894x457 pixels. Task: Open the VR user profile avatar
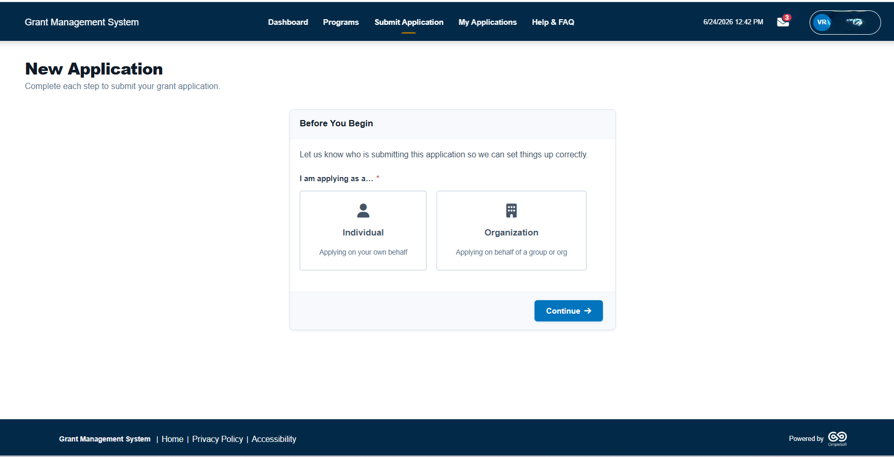[x=822, y=22]
